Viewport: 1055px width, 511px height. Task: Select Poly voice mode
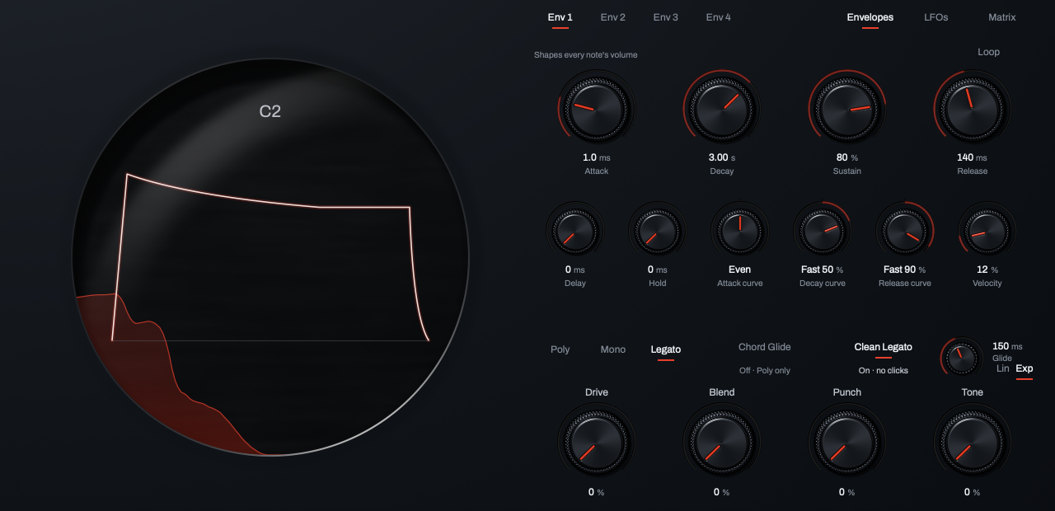(560, 349)
